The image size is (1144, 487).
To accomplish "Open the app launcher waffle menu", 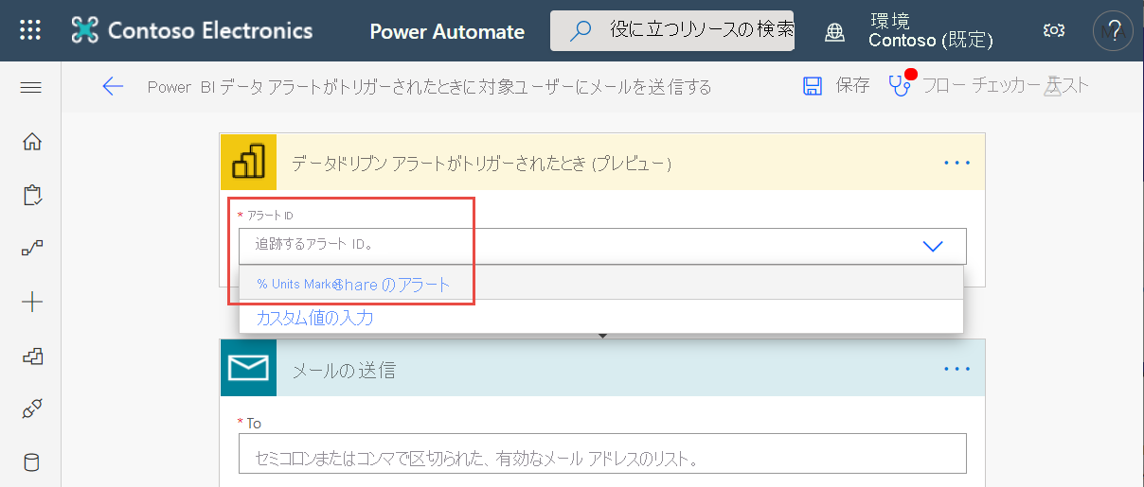I will coord(30,30).
